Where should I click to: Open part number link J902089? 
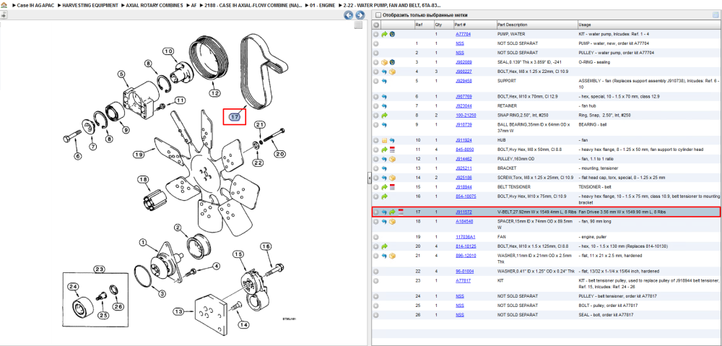pyautogui.click(x=464, y=62)
